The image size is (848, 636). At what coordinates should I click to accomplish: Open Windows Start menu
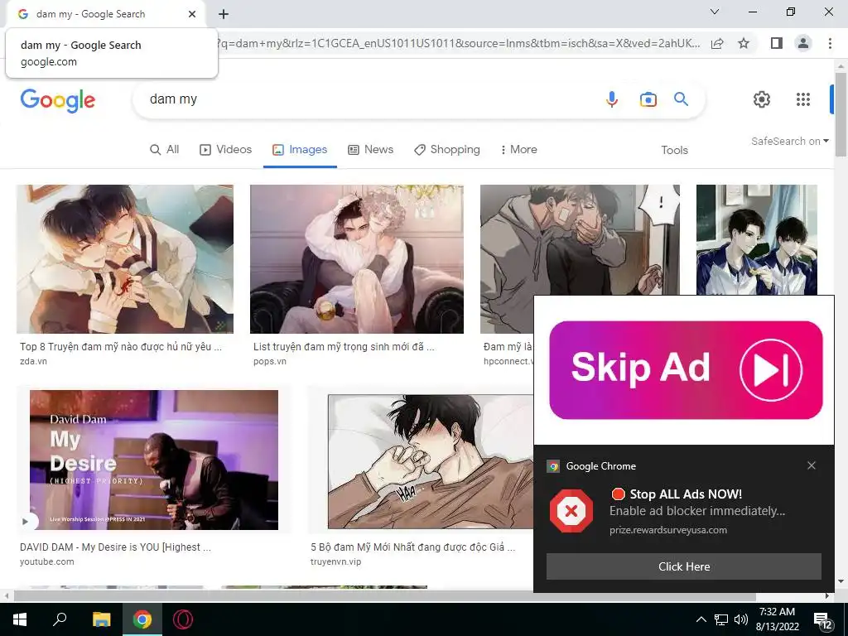point(20,619)
